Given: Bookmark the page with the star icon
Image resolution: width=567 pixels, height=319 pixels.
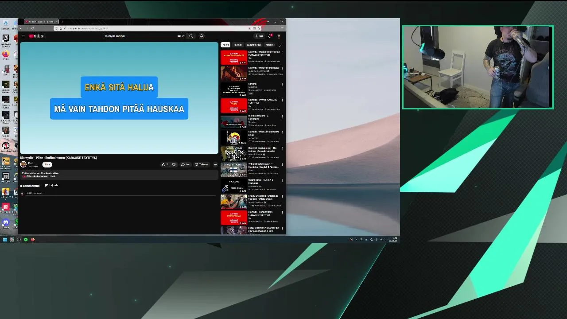Looking at the screenshot, I should tap(259, 28).
